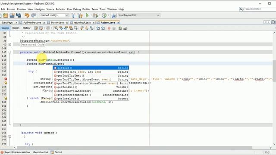Image resolution: width=276 pixels, height=155 pixels.
Task: Open Debug Project dropdown arrow
Action: 100,15
